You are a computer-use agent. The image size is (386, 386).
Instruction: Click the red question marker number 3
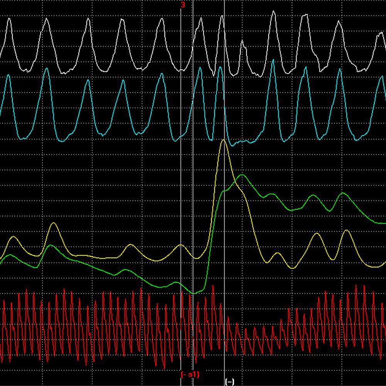click(x=183, y=5)
